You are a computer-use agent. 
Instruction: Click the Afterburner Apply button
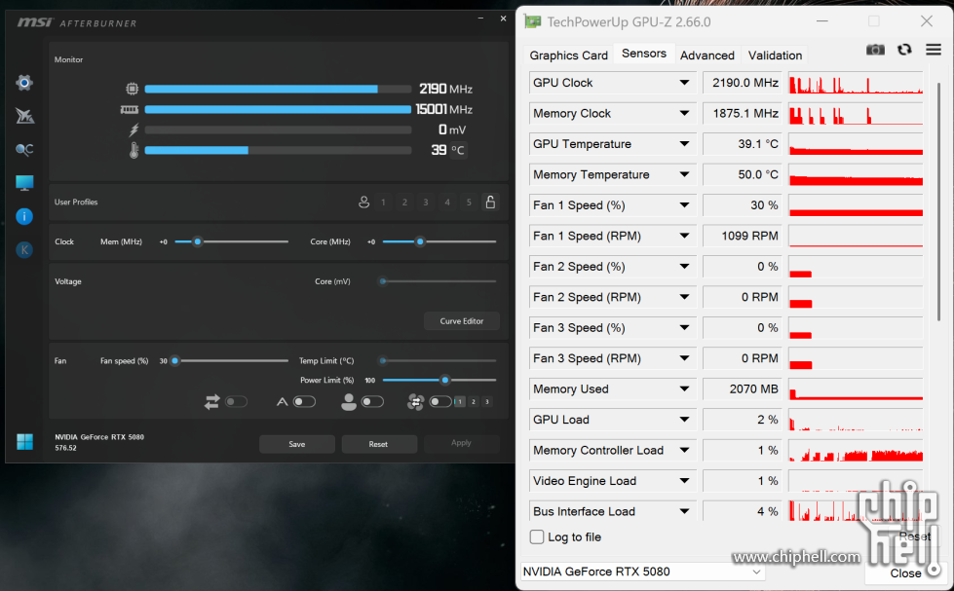click(x=461, y=443)
